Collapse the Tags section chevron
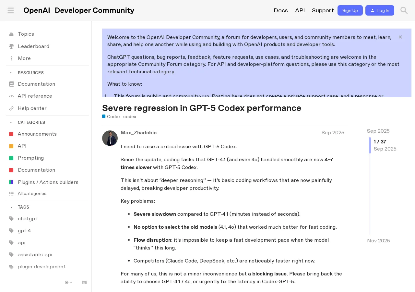 click(11, 207)
